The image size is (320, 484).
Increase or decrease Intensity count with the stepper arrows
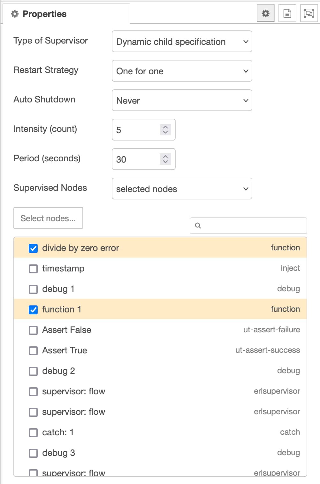(x=165, y=130)
